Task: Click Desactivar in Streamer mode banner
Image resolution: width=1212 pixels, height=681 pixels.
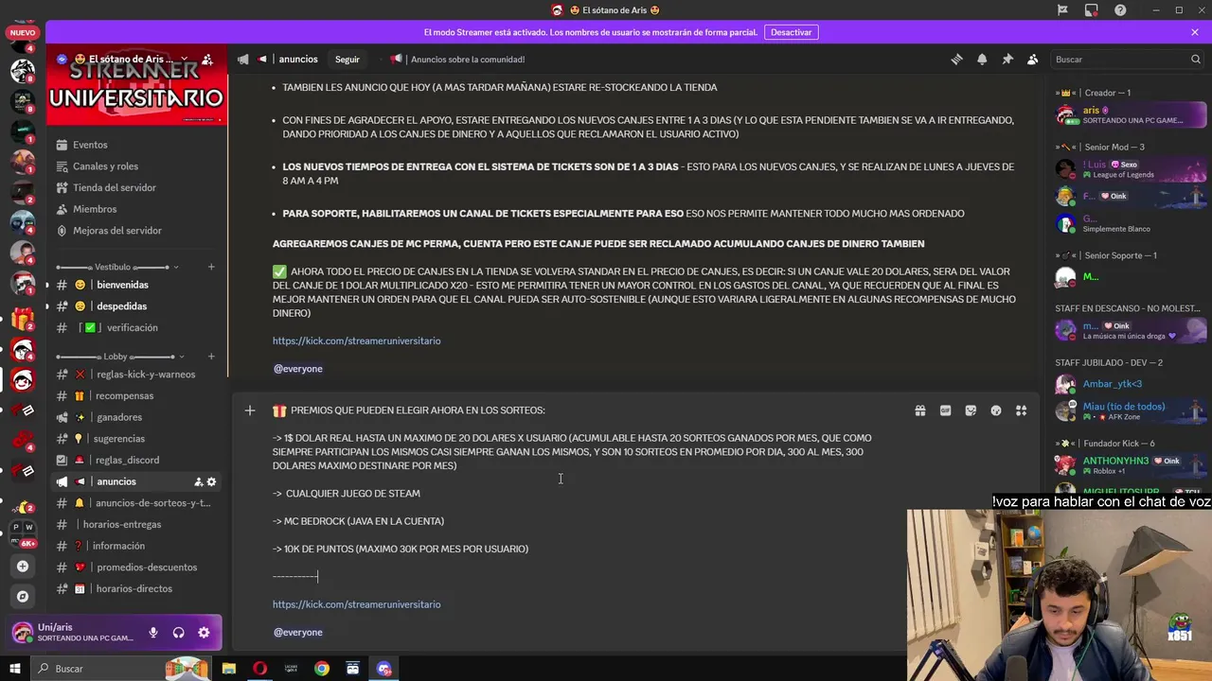Action: 792,32
